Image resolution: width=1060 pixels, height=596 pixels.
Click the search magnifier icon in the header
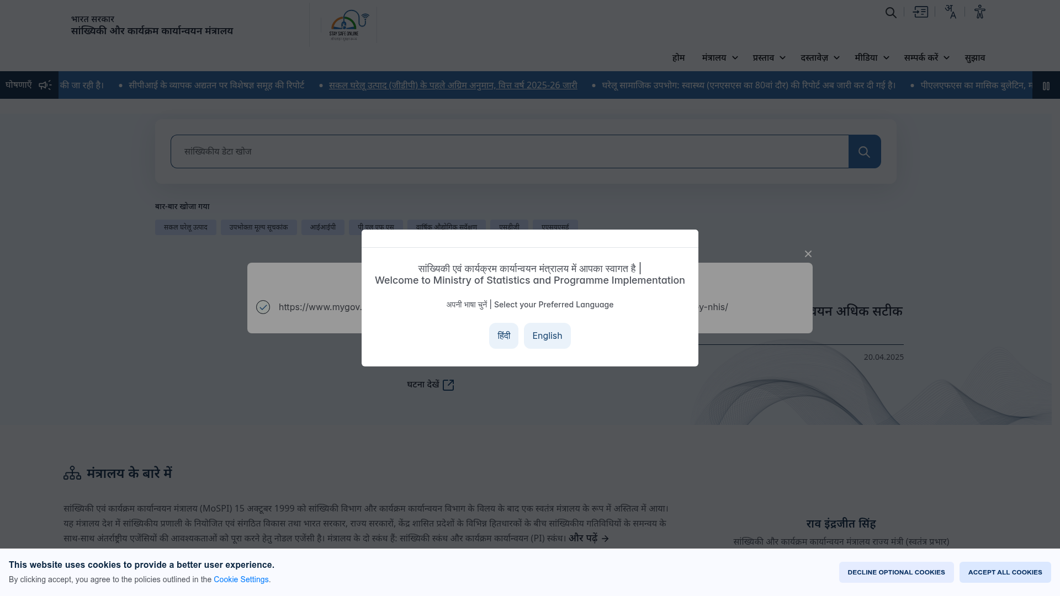coord(891,12)
